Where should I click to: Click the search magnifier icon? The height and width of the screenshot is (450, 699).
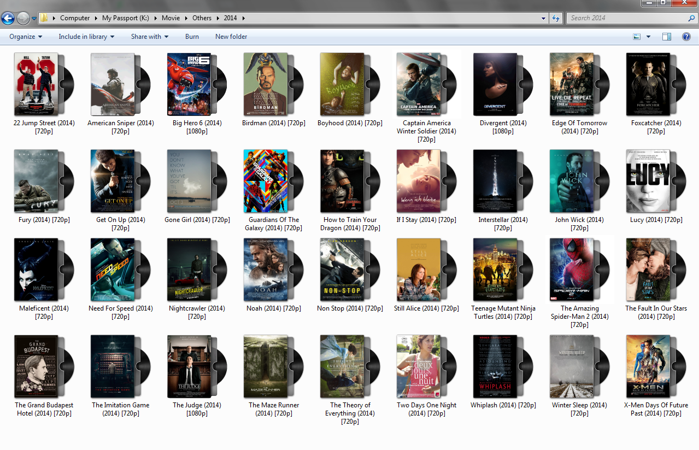point(691,18)
